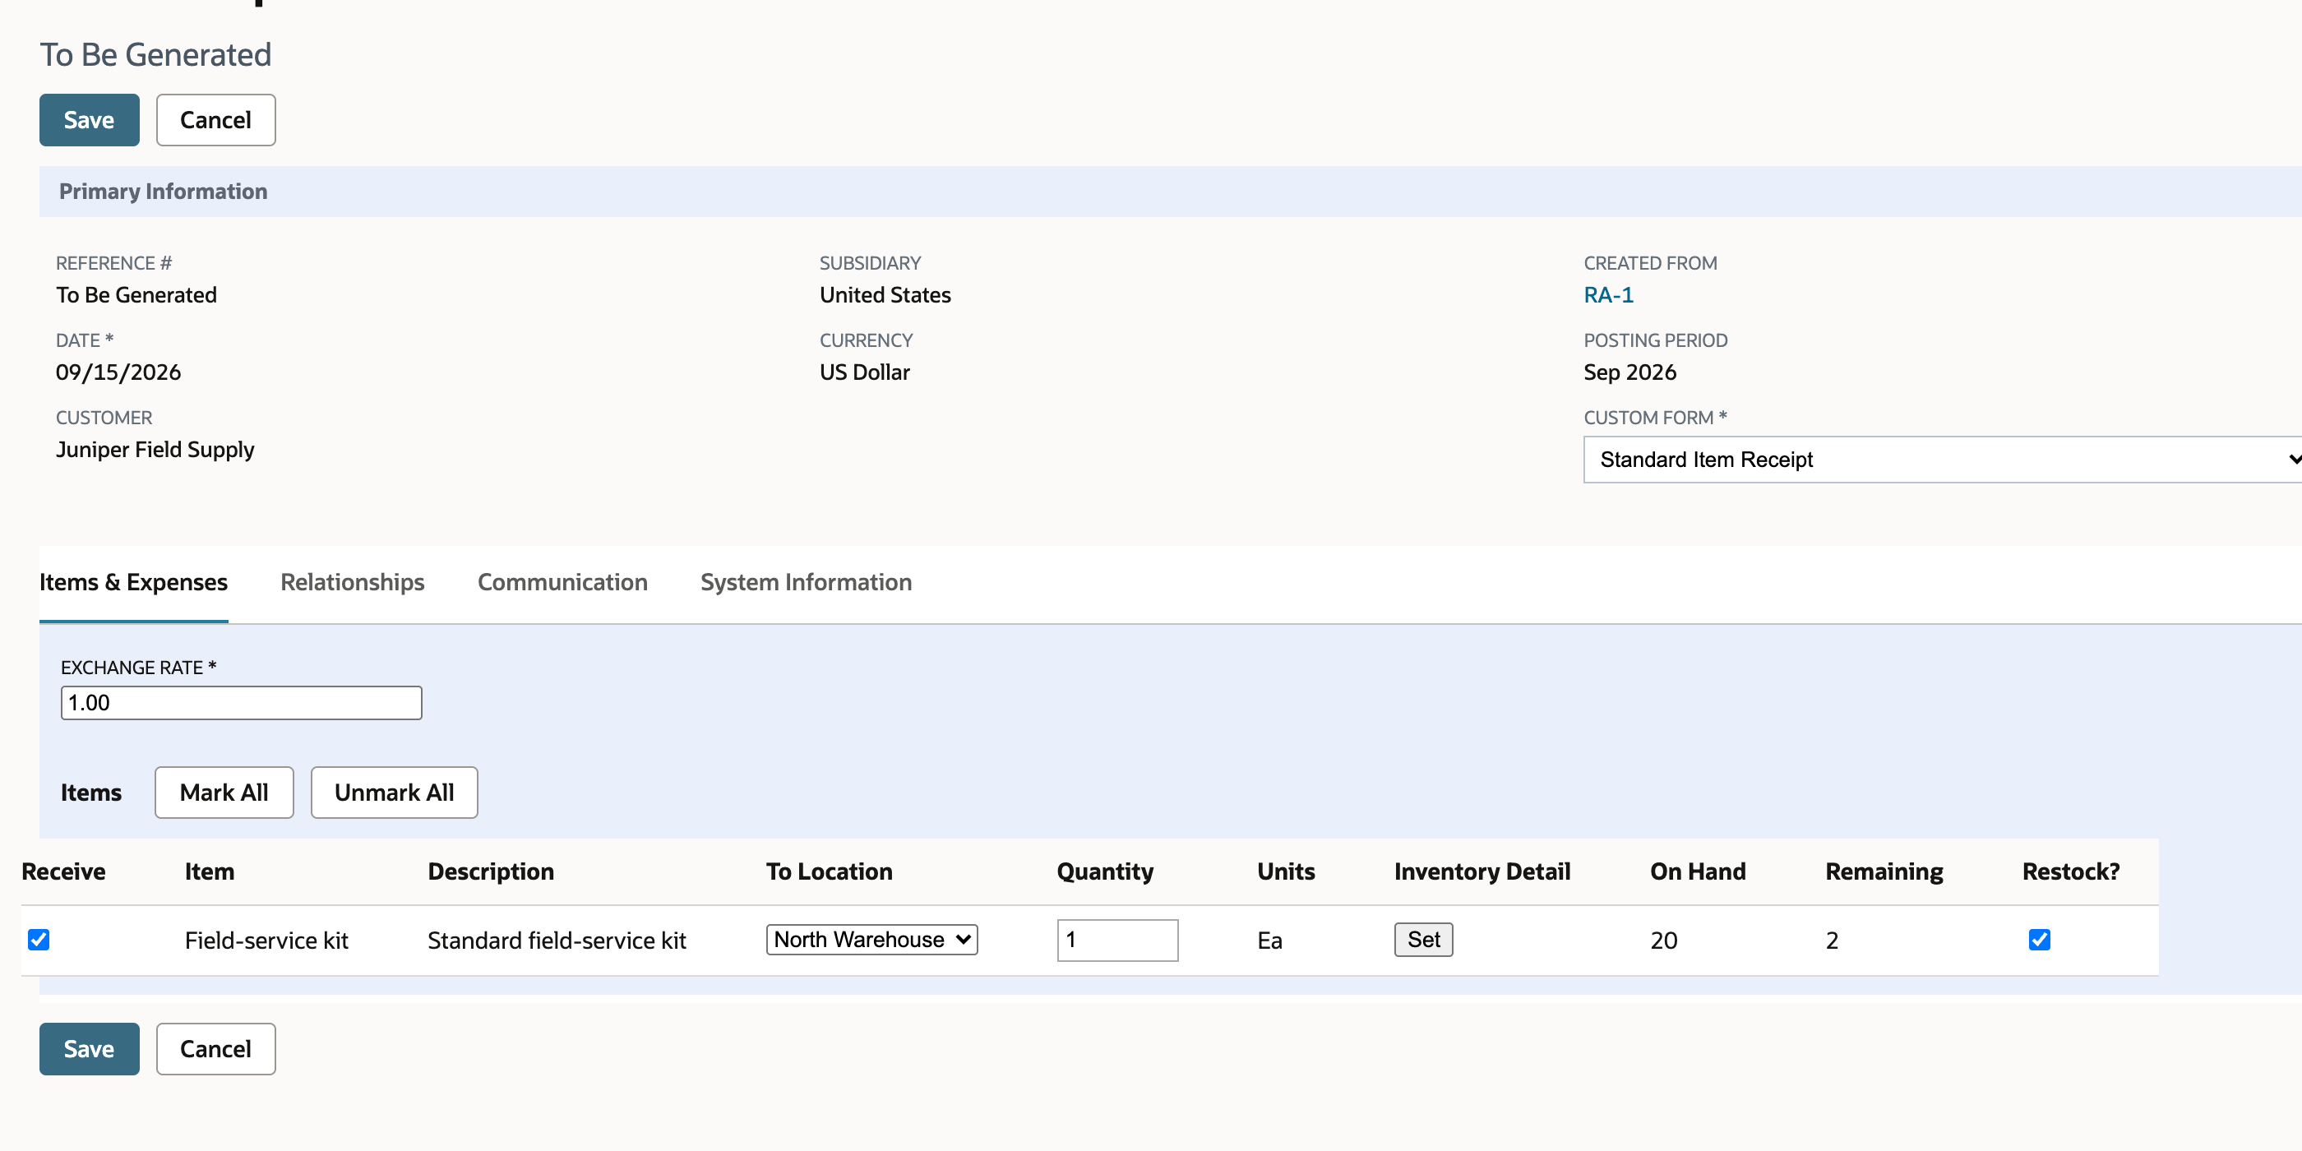
Task: Click the Standard field-service kit description
Action: 557,940
